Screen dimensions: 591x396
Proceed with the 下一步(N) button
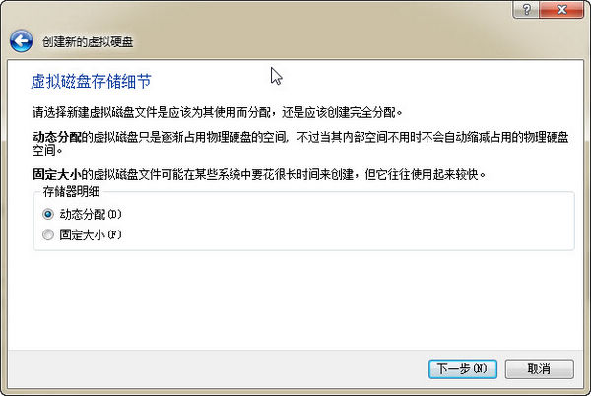click(463, 368)
